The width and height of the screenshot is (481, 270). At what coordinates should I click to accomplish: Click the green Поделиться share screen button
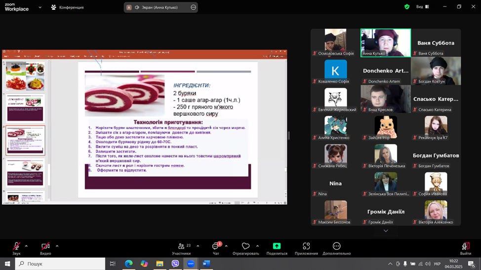[x=277, y=248]
